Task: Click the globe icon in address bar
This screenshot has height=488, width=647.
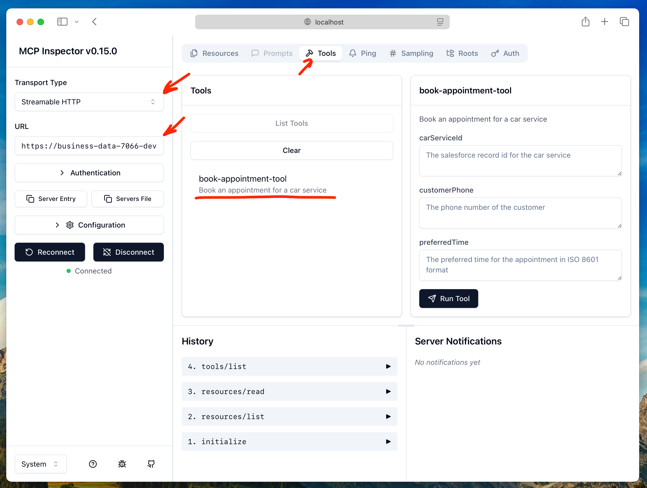Action: pyautogui.click(x=307, y=22)
